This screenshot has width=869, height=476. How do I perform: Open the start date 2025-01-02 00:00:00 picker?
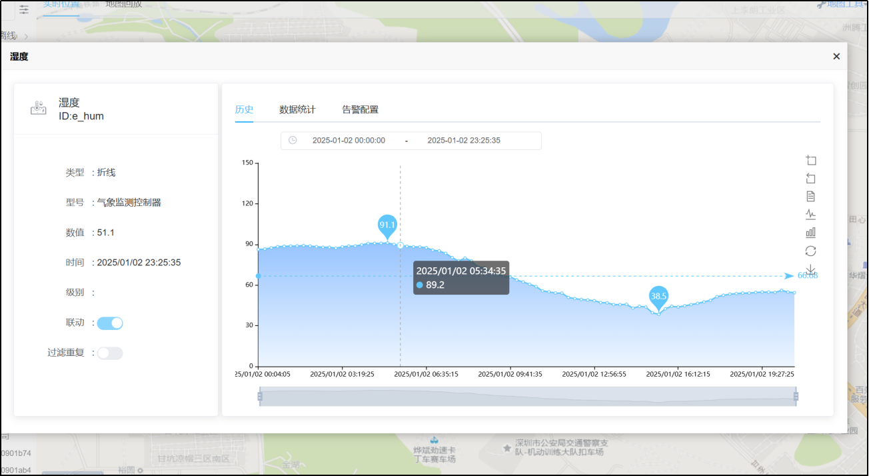[x=349, y=141]
